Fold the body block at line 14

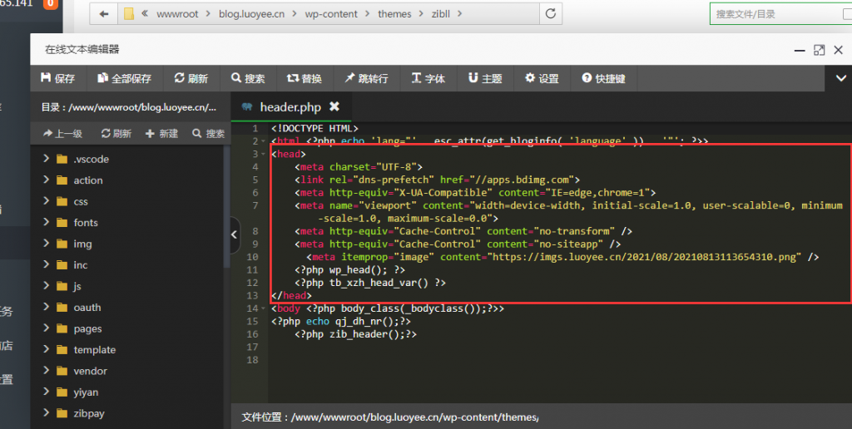(263, 308)
